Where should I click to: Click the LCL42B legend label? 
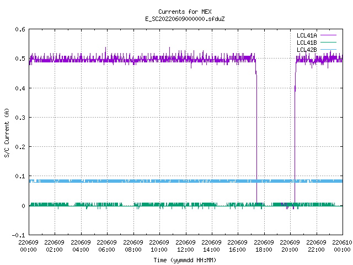pos(307,50)
